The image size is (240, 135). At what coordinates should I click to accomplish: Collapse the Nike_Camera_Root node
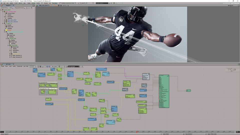click(x=3, y=12)
